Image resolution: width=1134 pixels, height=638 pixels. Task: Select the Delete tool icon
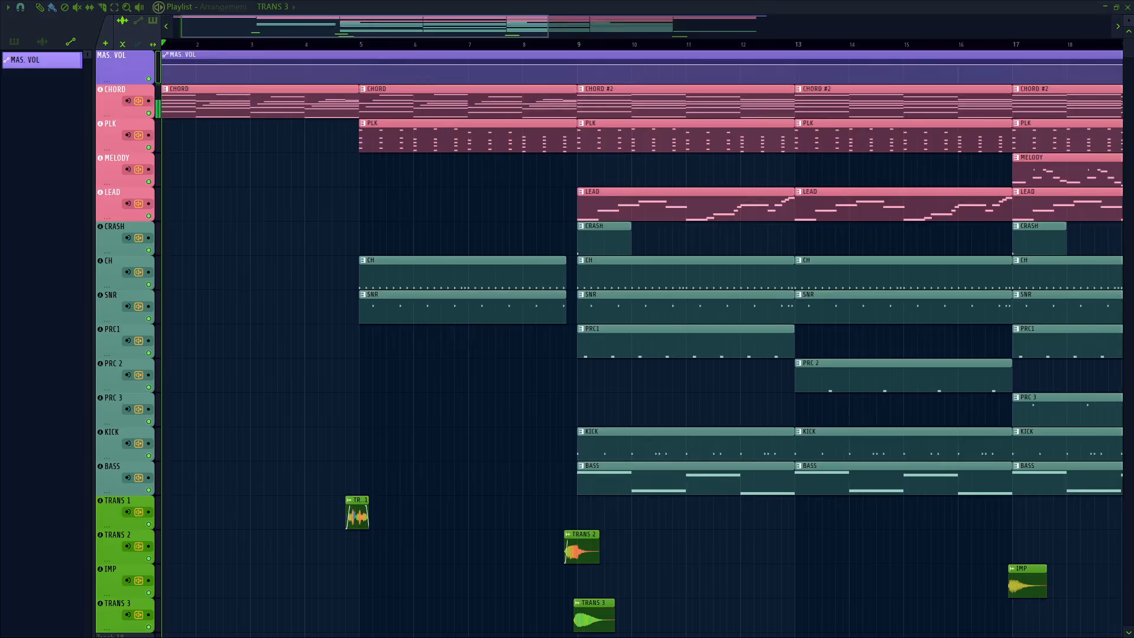coord(64,7)
